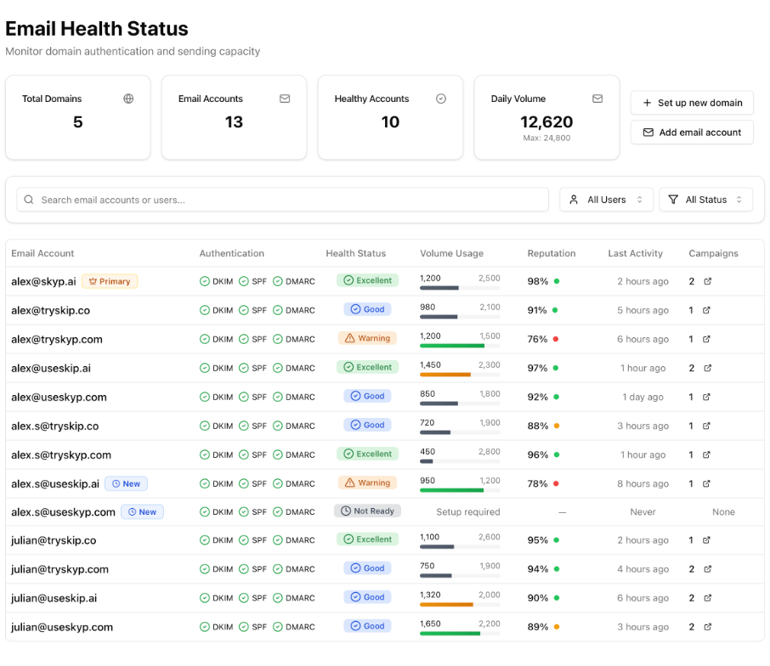Expand the All Status filter dropdown
Viewport: 770px width, 666px height.
point(705,200)
